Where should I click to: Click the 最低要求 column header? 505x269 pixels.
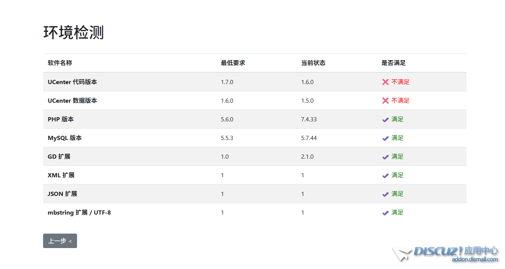(233, 63)
